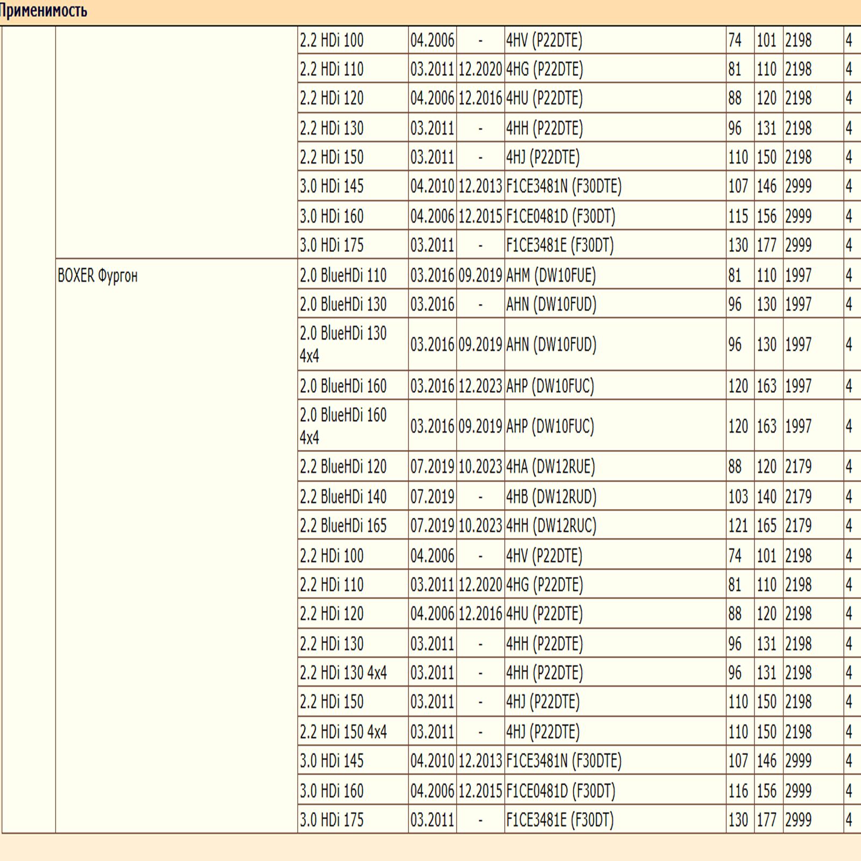Click the 2.2 BlueHDi 140 engine cell

[343, 497]
